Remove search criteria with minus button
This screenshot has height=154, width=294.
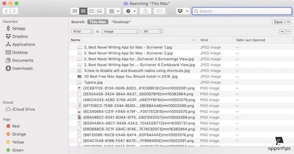282,32
